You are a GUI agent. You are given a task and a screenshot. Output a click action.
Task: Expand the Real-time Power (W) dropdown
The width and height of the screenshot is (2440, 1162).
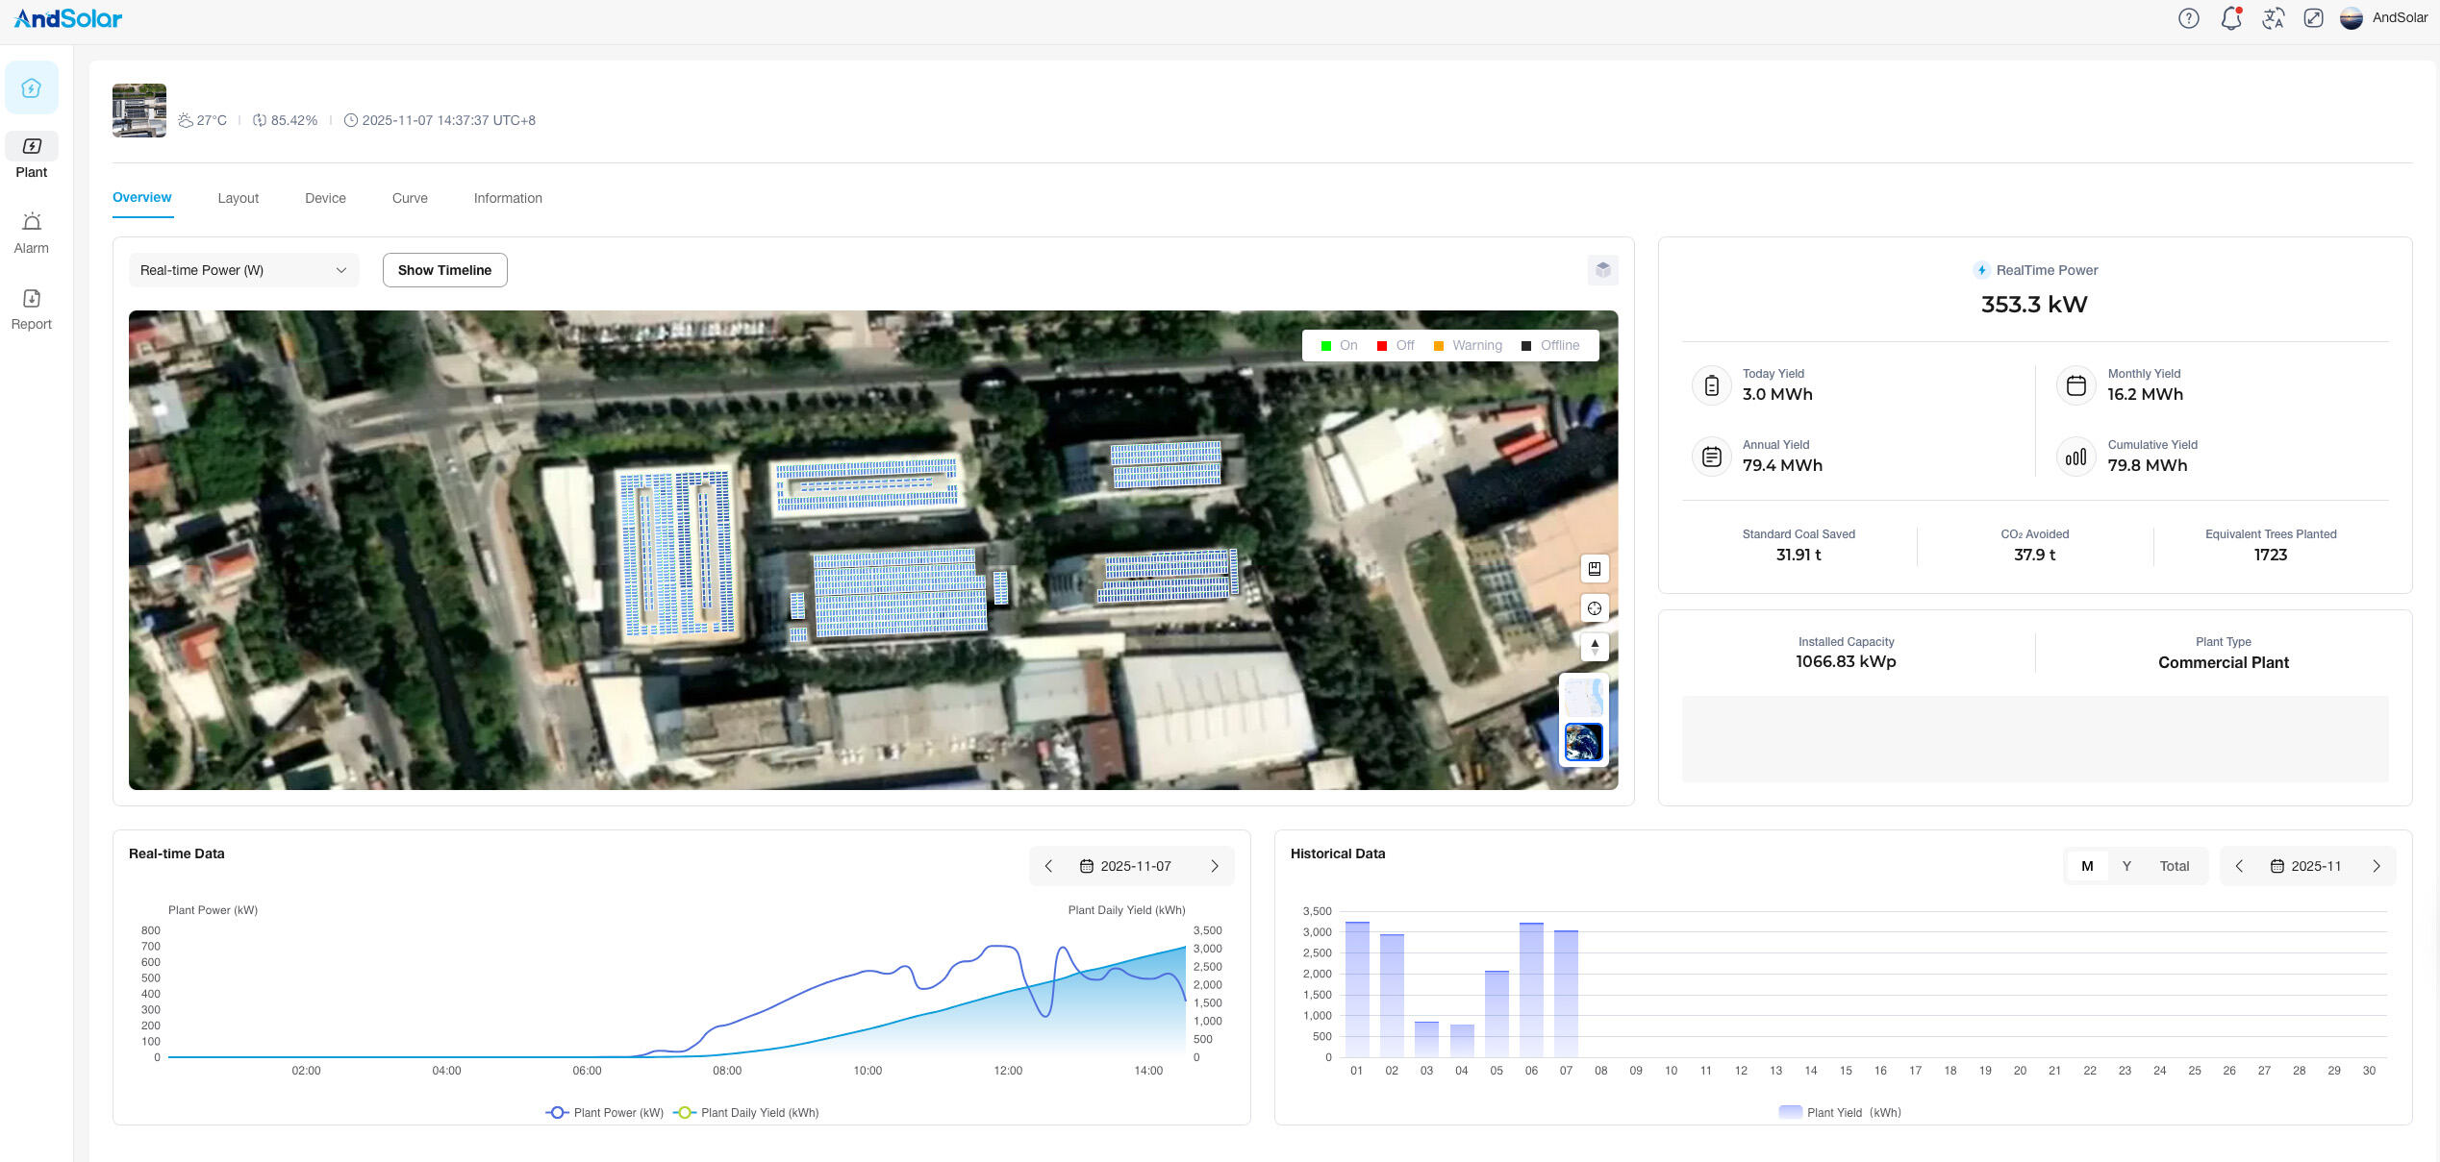pos(243,270)
